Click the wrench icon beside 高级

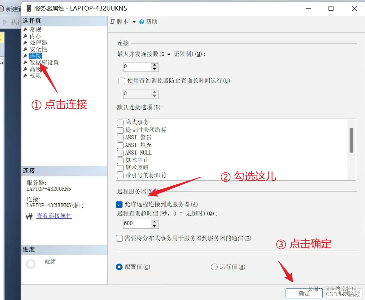(x=25, y=69)
